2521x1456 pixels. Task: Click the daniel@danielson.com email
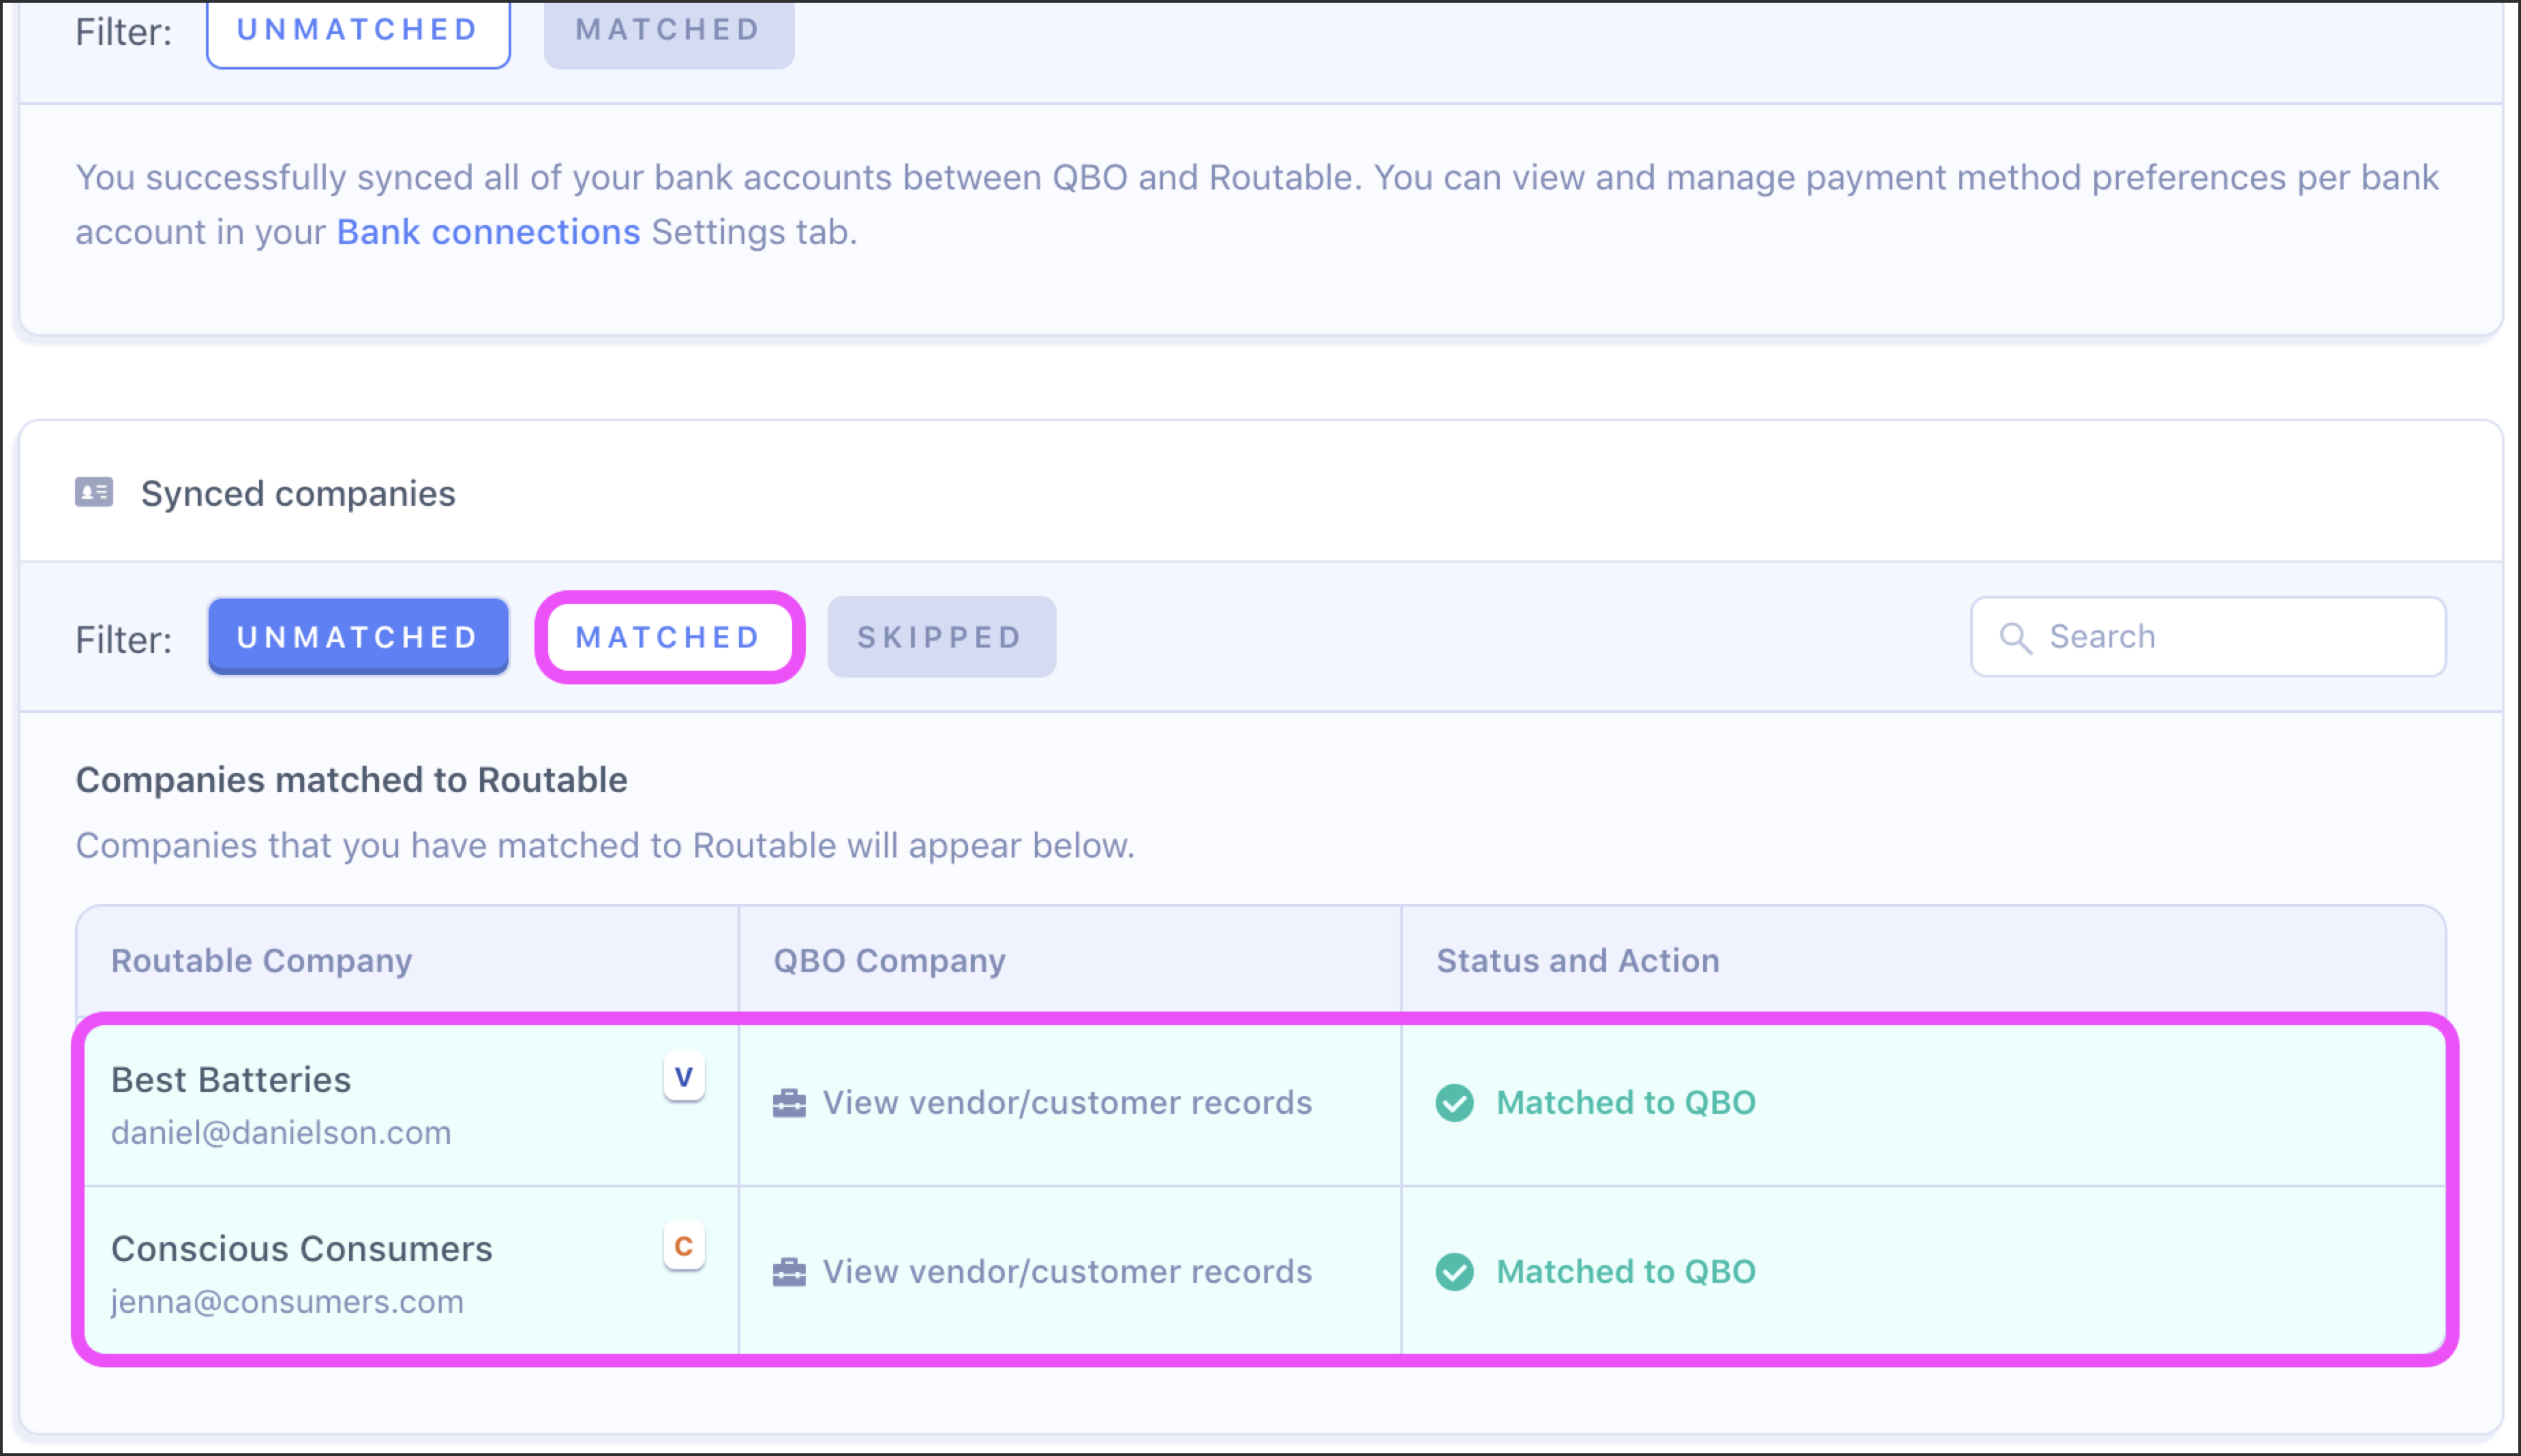[x=281, y=1133]
